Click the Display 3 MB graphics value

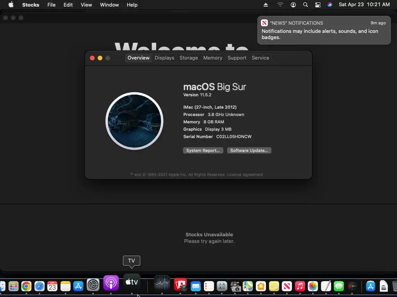pyautogui.click(x=218, y=129)
